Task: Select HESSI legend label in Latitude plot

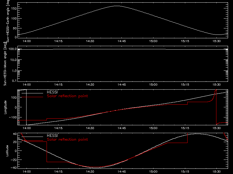Action: coord(52,135)
